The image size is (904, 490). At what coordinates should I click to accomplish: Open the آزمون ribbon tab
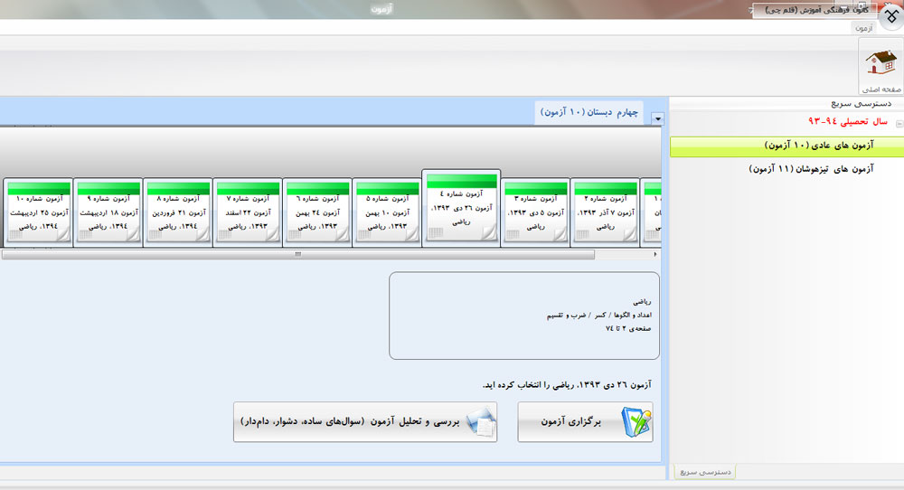click(x=863, y=28)
